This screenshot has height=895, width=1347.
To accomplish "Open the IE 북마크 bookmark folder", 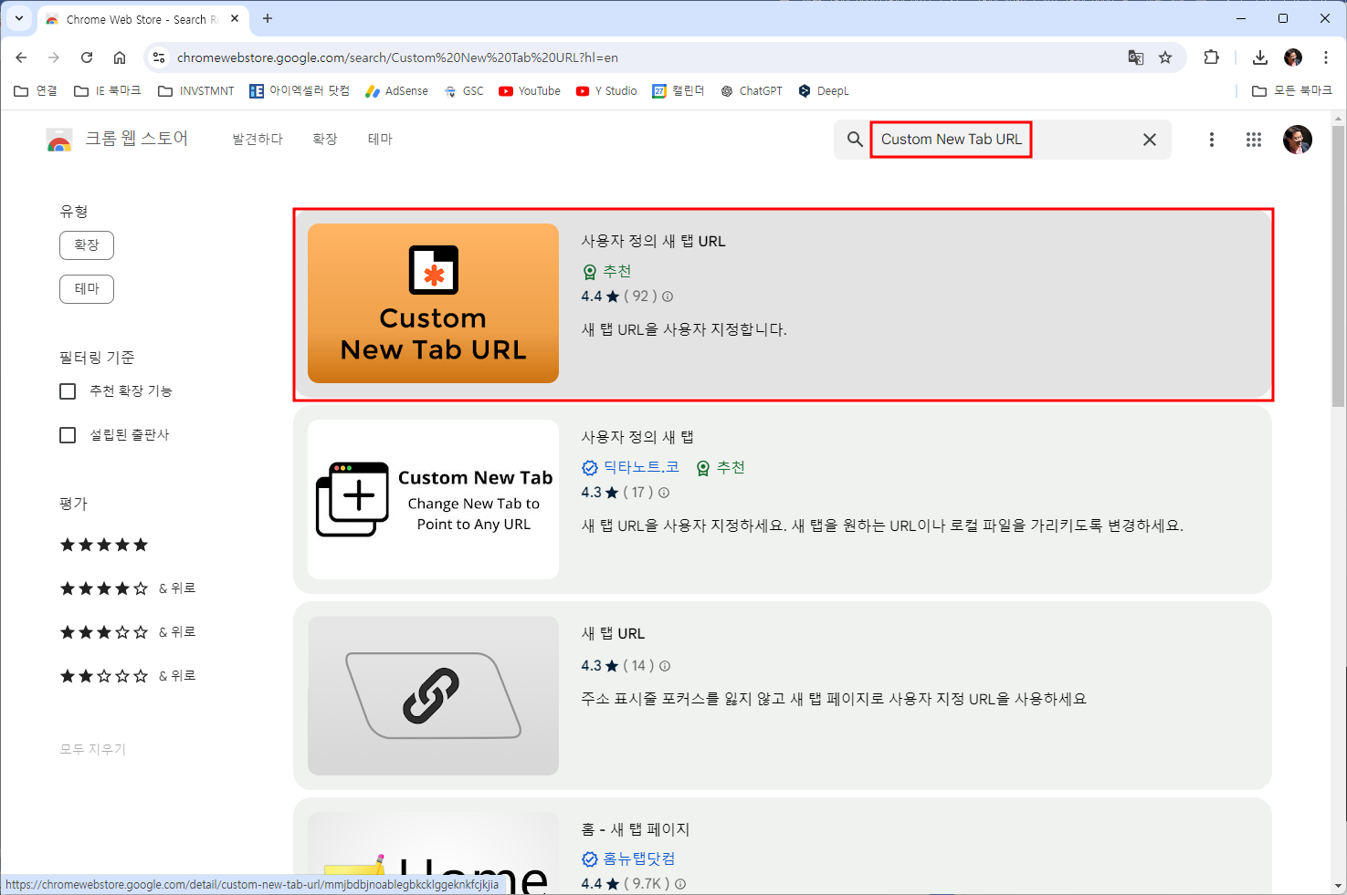I will 108,91.
